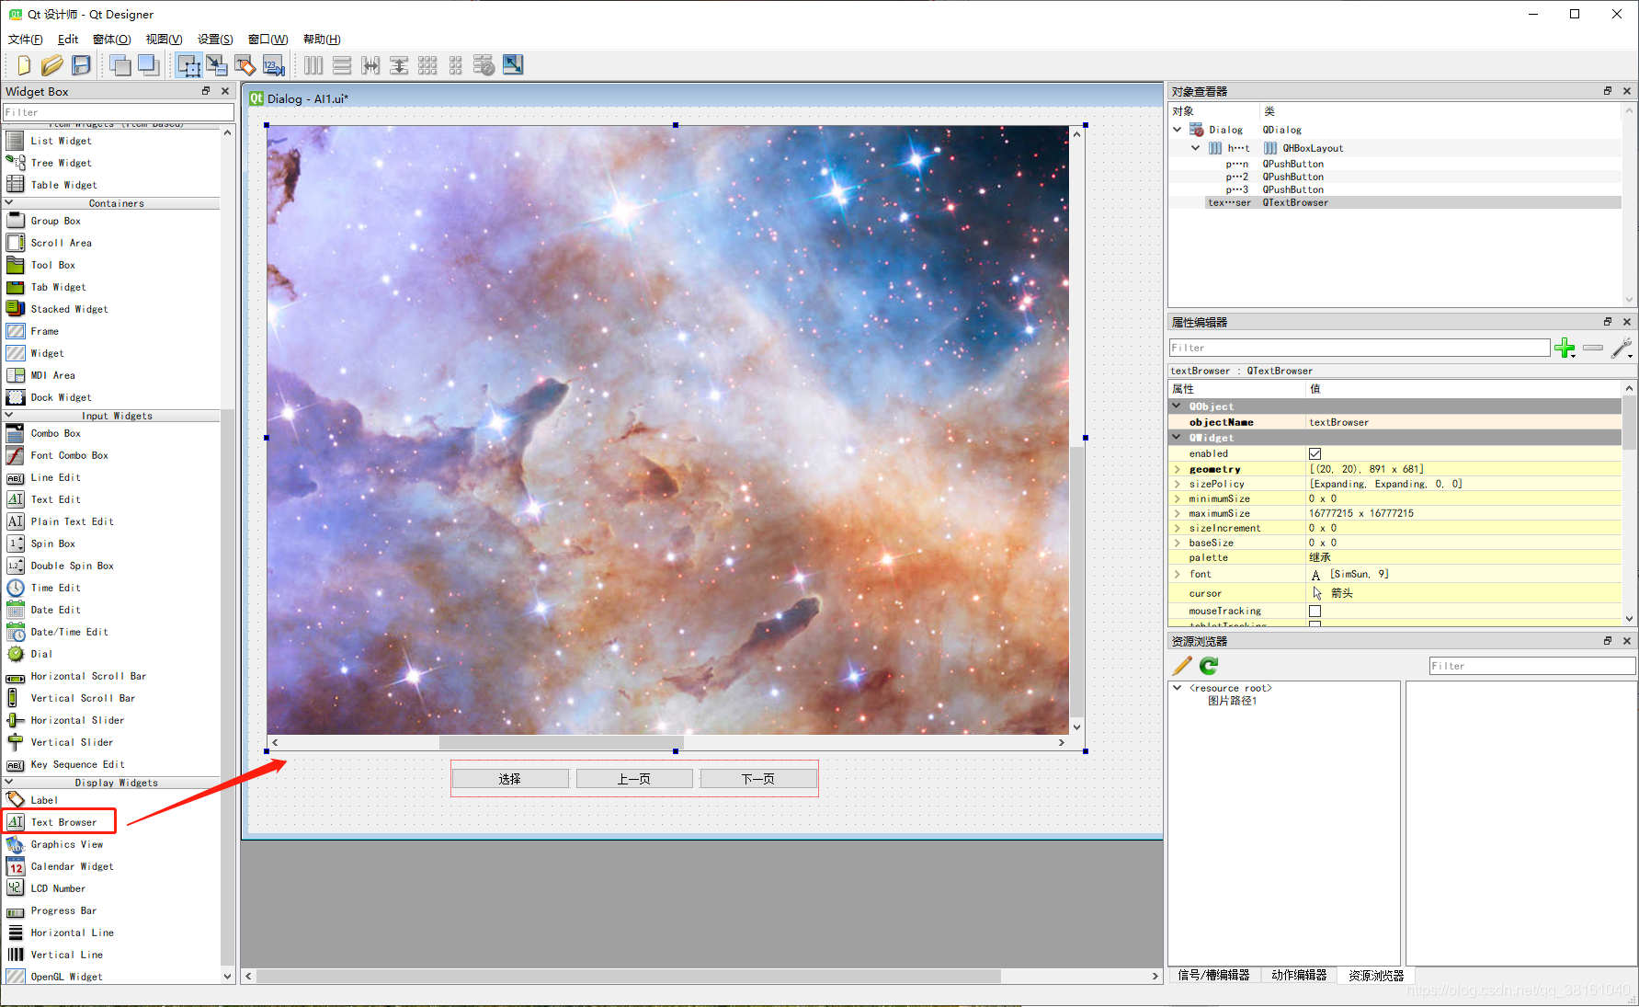Edit resources with the pencil icon
This screenshot has height=1007, width=1639.
tap(1182, 666)
